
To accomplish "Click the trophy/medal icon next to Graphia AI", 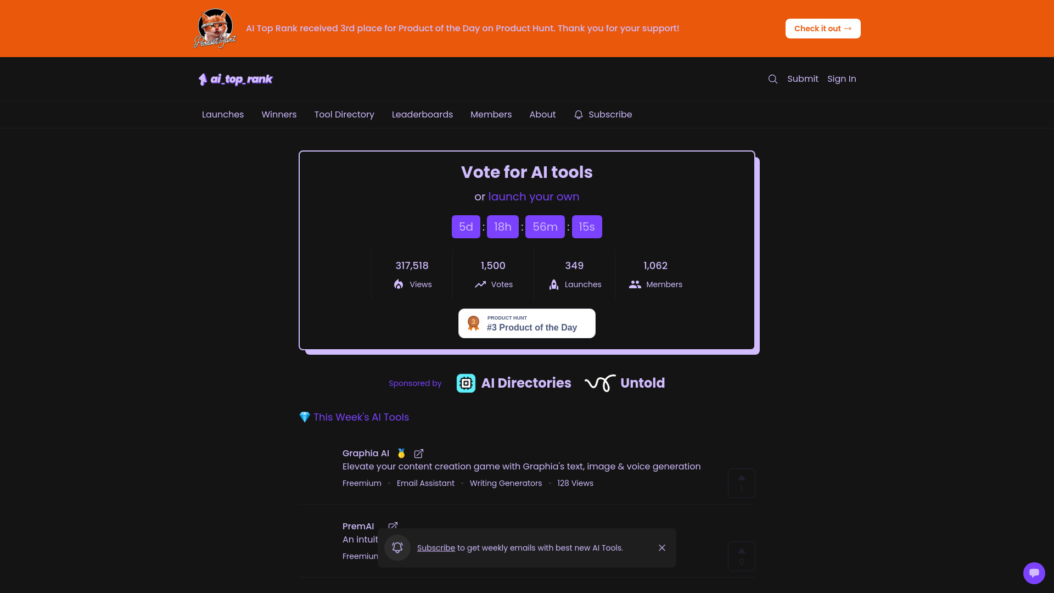I will click(401, 453).
